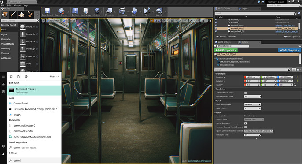Click Save Current in the toolbar
Screen dimensions: 302x164
point(47,12)
